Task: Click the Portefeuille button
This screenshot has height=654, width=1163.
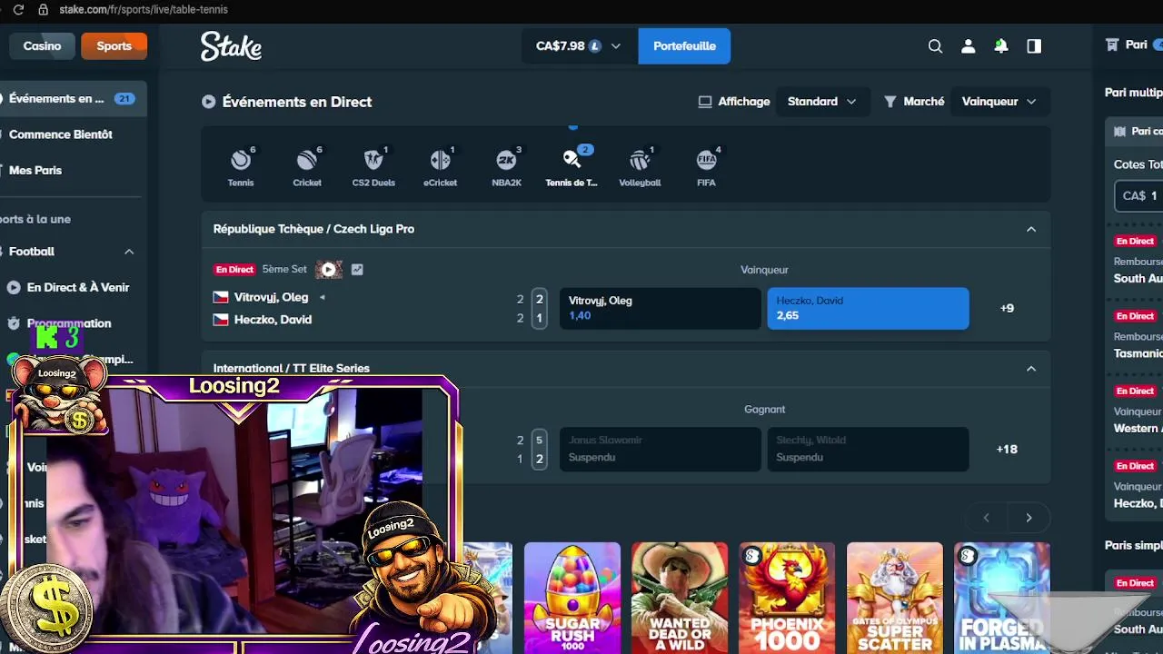Action: 684,46
